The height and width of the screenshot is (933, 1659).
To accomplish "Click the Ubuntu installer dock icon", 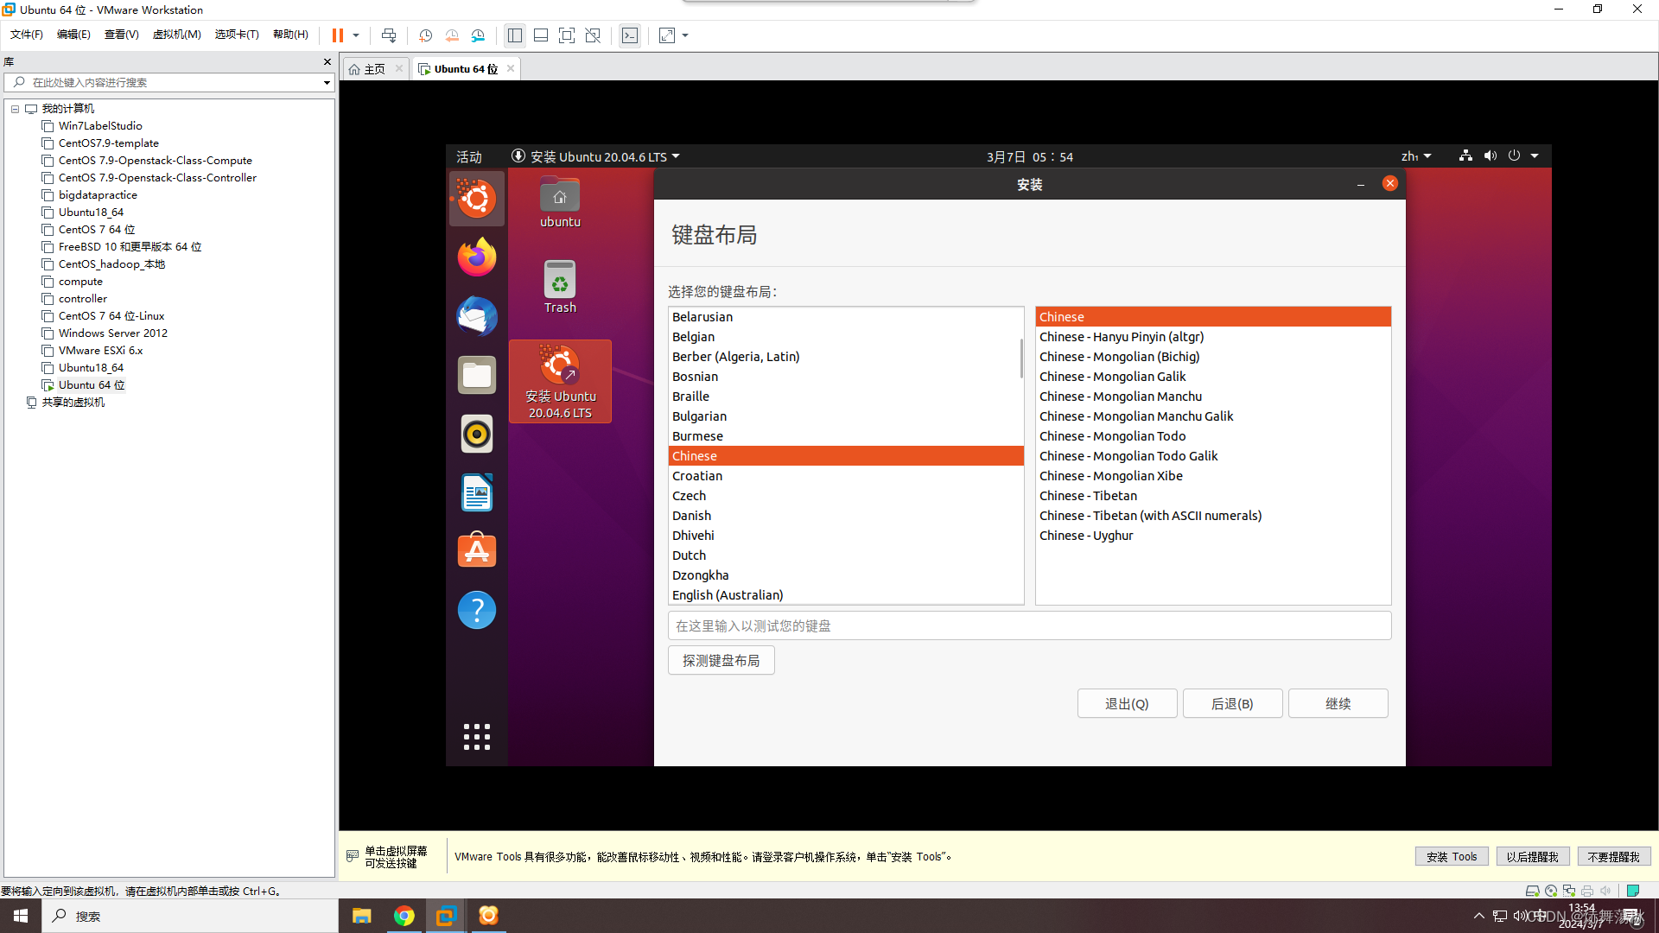I will pos(477,199).
